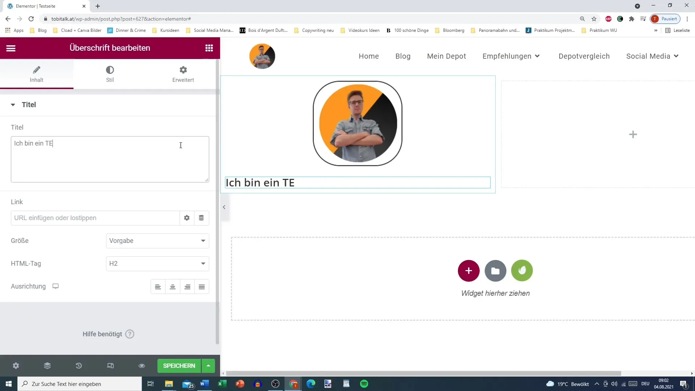Screen dimensions: 695x391
Task: Open browser zoom magnifier icon
Action: 582,19
